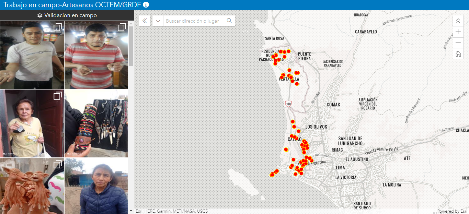
Task: Click the map attribution 'Esri, HERE, Garmin' text
Action: point(172,211)
